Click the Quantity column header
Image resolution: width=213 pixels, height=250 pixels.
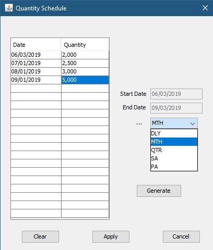coord(85,45)
